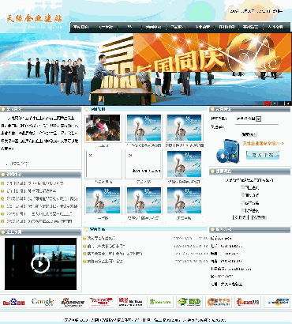
Task: Open the second article in the left sidebar news list
Action: click(31, 190)
